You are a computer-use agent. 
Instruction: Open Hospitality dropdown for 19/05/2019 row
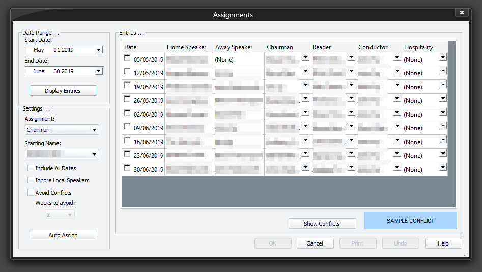click(443, 85)
